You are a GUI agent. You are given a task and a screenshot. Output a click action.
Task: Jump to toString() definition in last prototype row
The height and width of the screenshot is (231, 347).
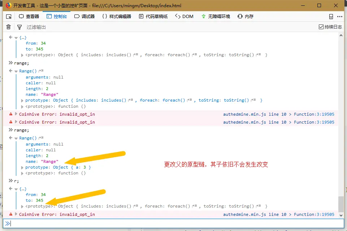pos(258,206)
